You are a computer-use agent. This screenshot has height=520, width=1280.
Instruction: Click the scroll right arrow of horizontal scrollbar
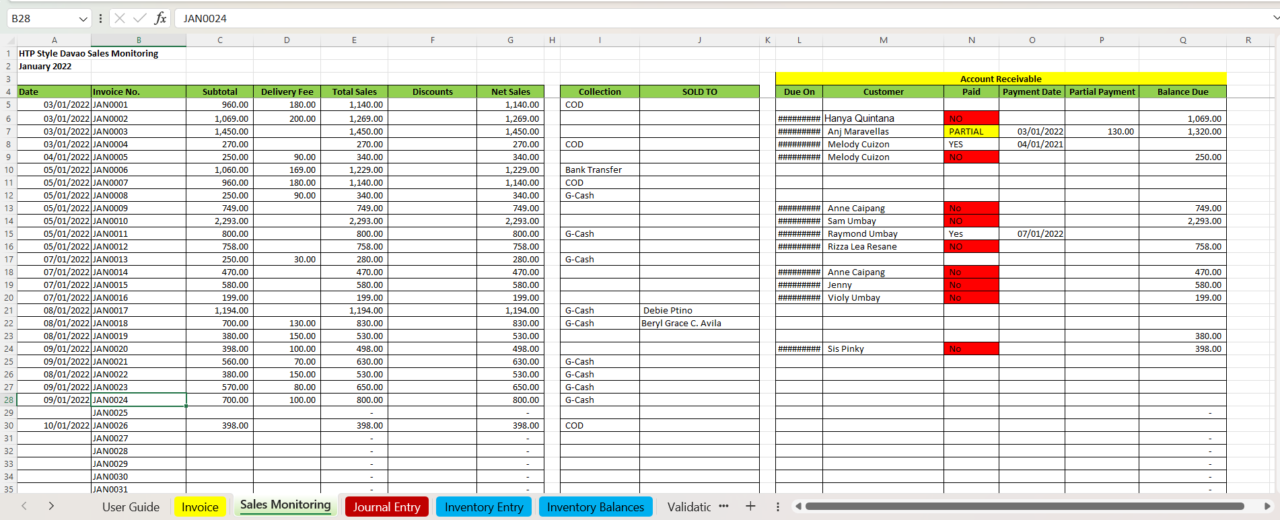(1267, 506)
